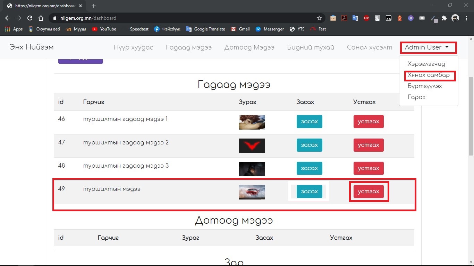Open the Lighthouse extension
Screen dimensions: 474x266
click(400, 18)
